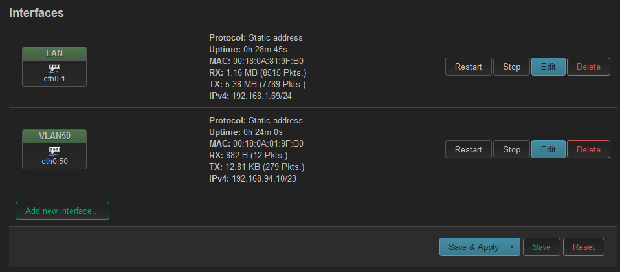Delete the VLAN50 interface
Image resolution: width=620 pixels, height=272 pixels.
click(588, 150)
